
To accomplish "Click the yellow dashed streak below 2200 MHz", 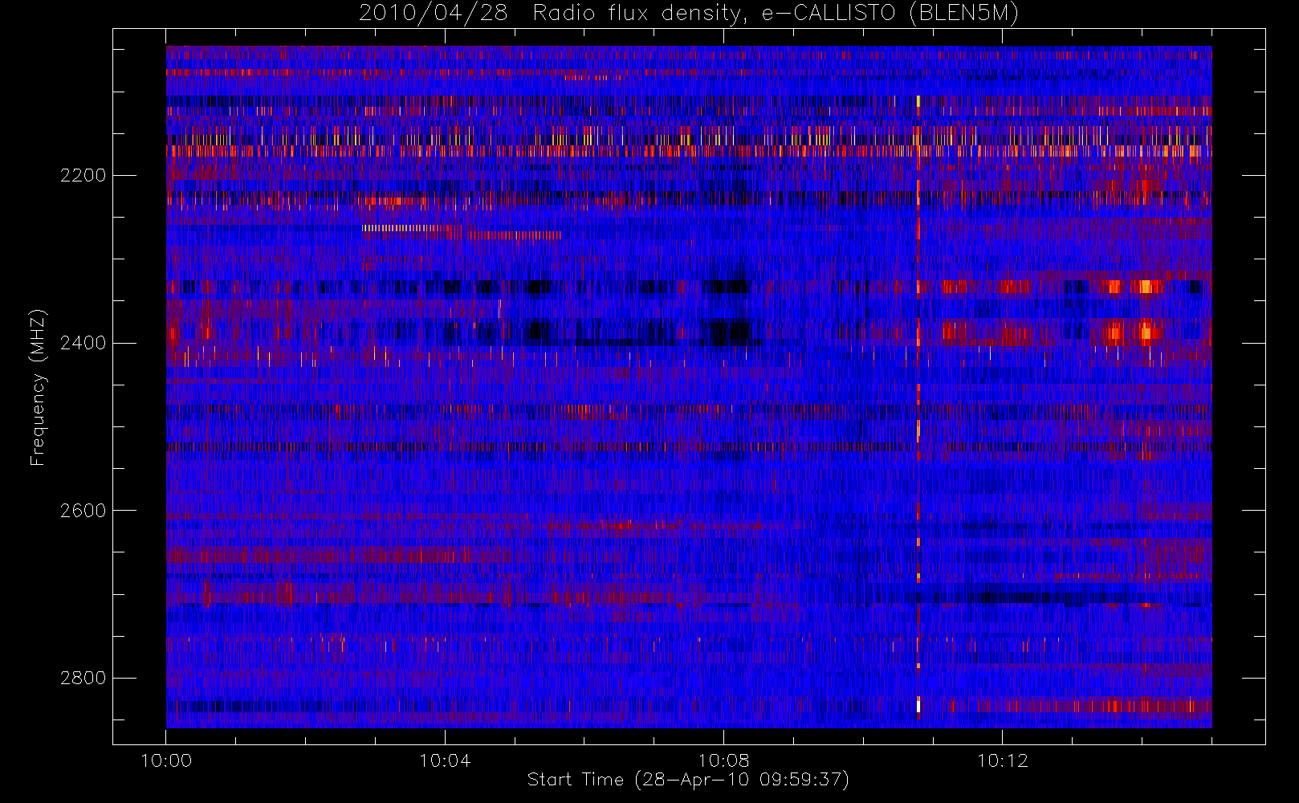I will point(411,228).
